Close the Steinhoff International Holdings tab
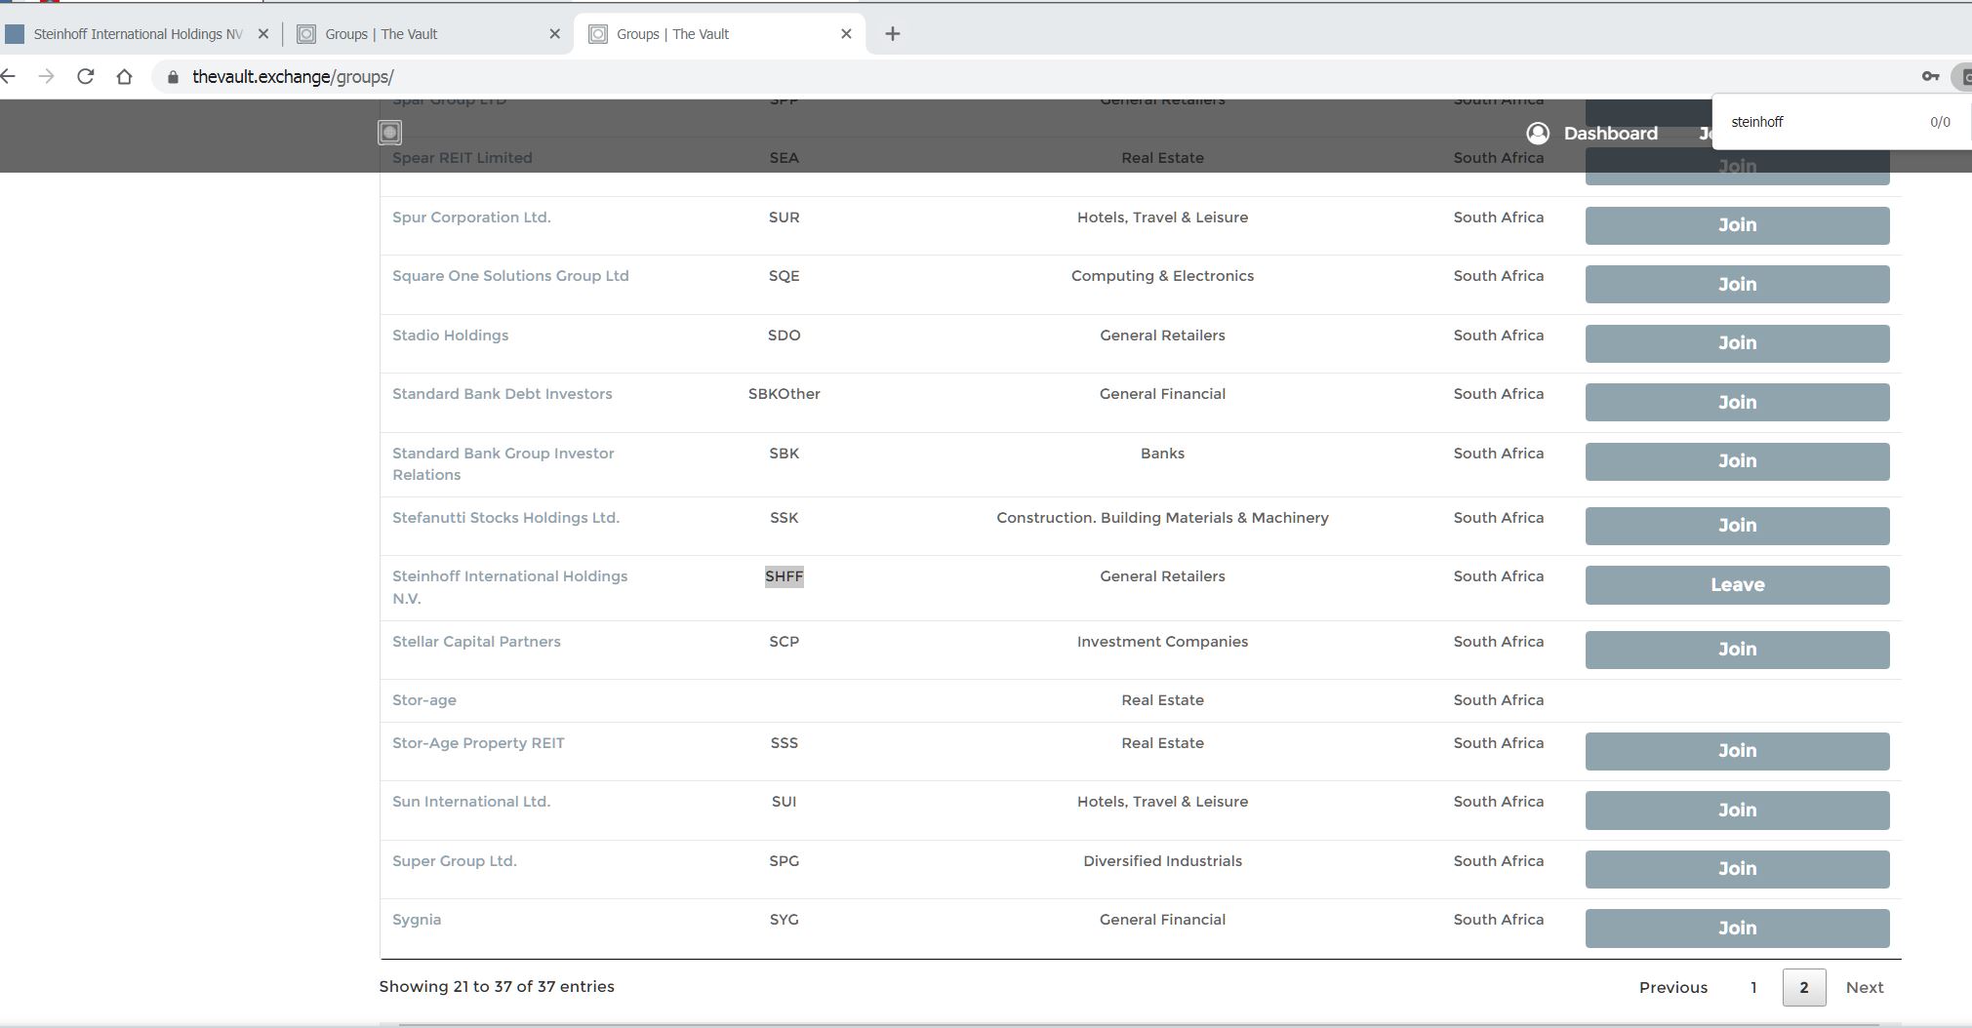The width and height of the screenshot is (1972, 1028). [262, 33]
